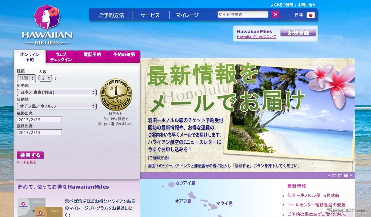Image resolution: width=371 pixels, height=217 pixels.
Task: Click the 最新情報 news heading
Action: 296,186
